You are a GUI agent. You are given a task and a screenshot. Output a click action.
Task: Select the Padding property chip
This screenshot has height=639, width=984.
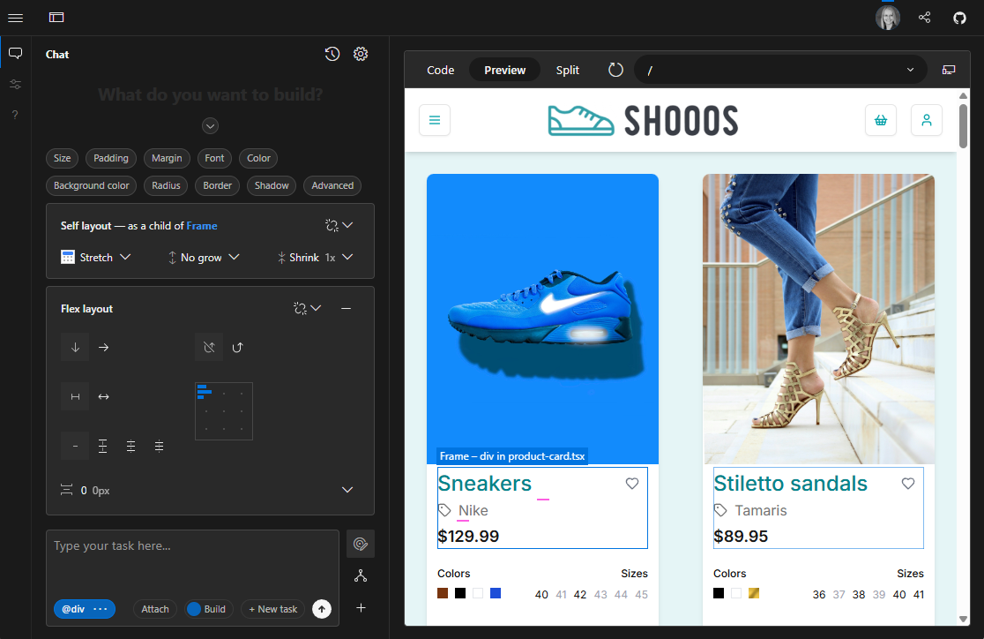111,158
